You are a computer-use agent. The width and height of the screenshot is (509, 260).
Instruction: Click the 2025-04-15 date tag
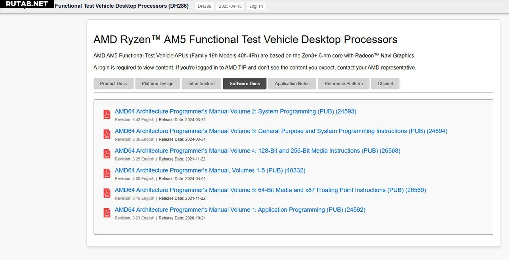click(230, 6)
